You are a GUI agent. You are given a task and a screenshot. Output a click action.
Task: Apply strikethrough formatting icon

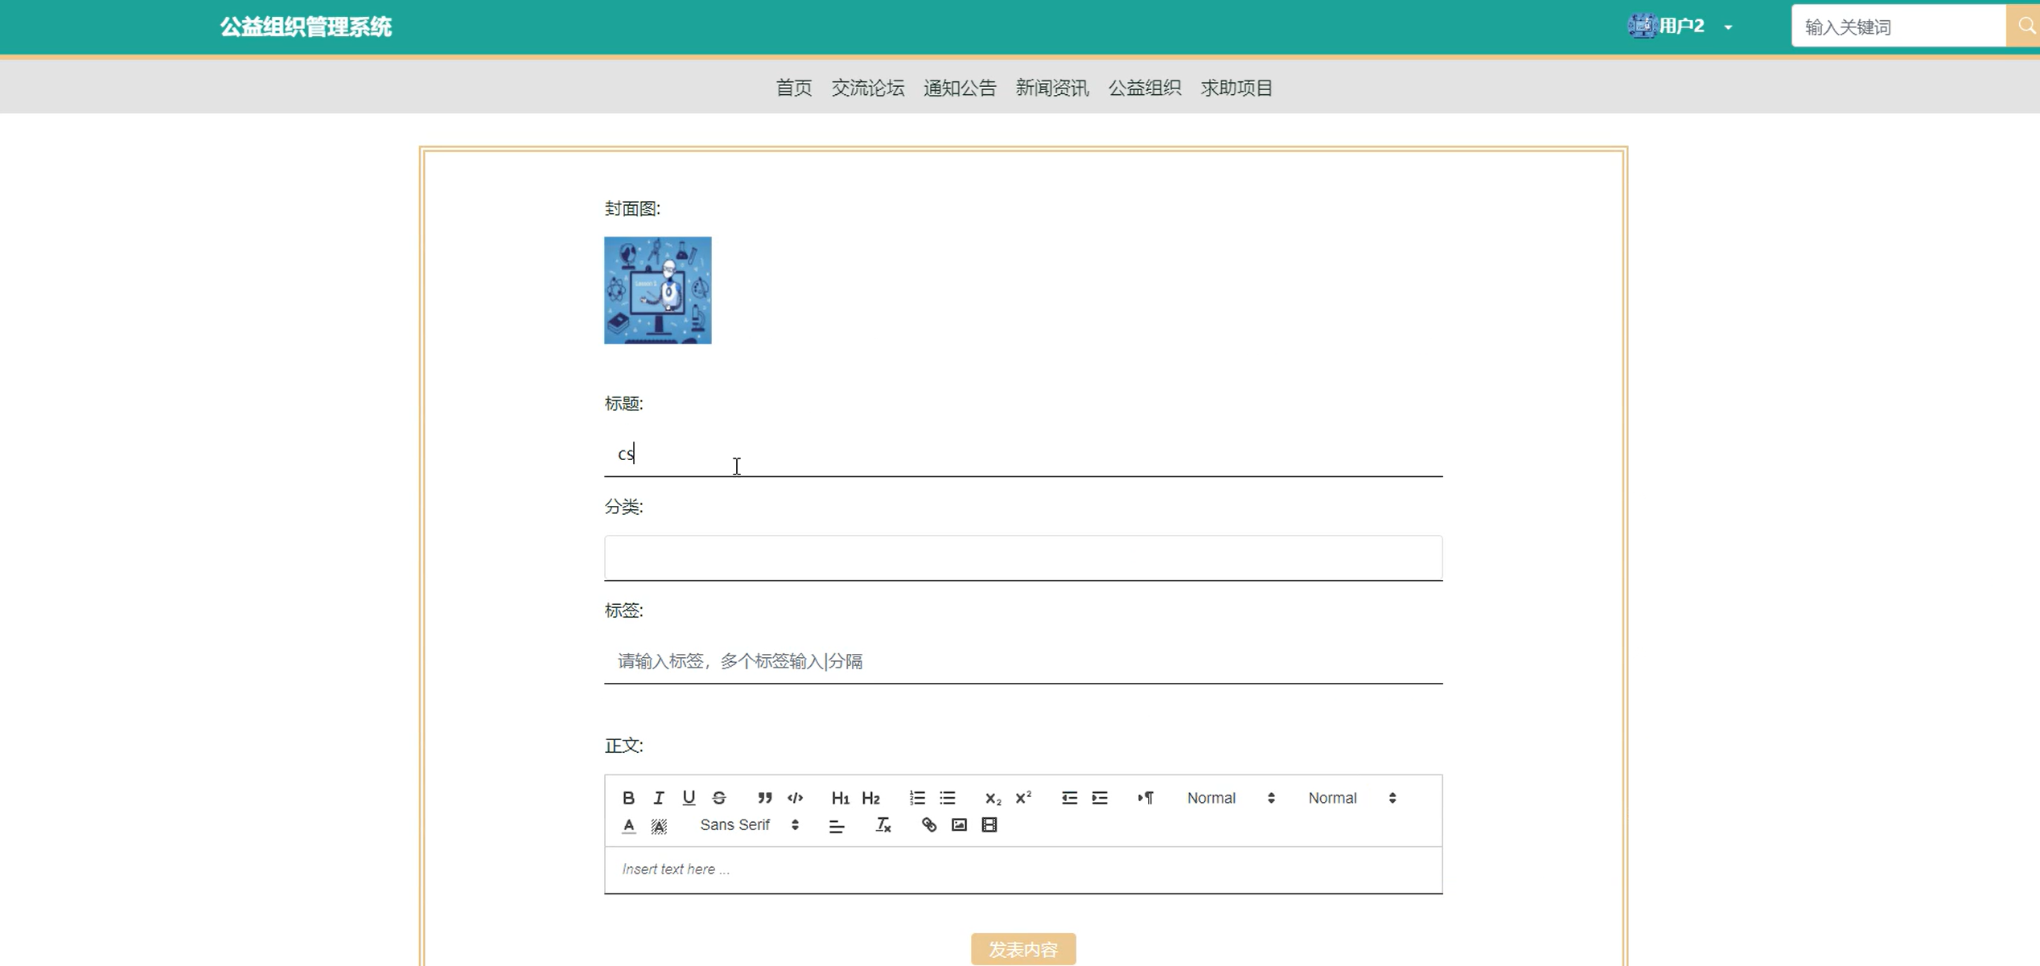(719, 798)
